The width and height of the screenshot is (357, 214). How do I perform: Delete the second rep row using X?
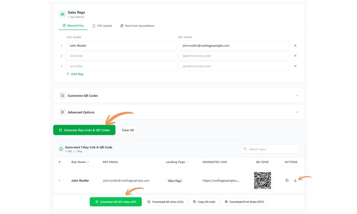point(295,56)
